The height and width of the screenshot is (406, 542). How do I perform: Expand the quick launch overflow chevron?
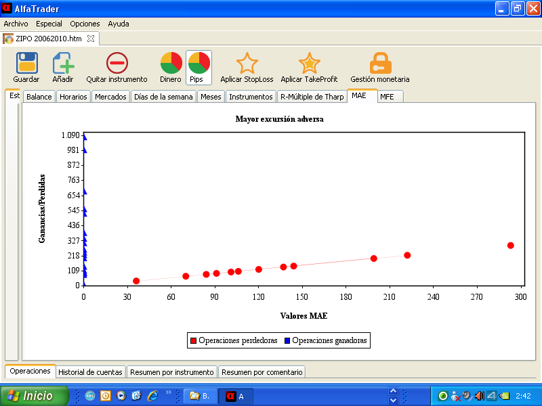(x=169, y=392)
